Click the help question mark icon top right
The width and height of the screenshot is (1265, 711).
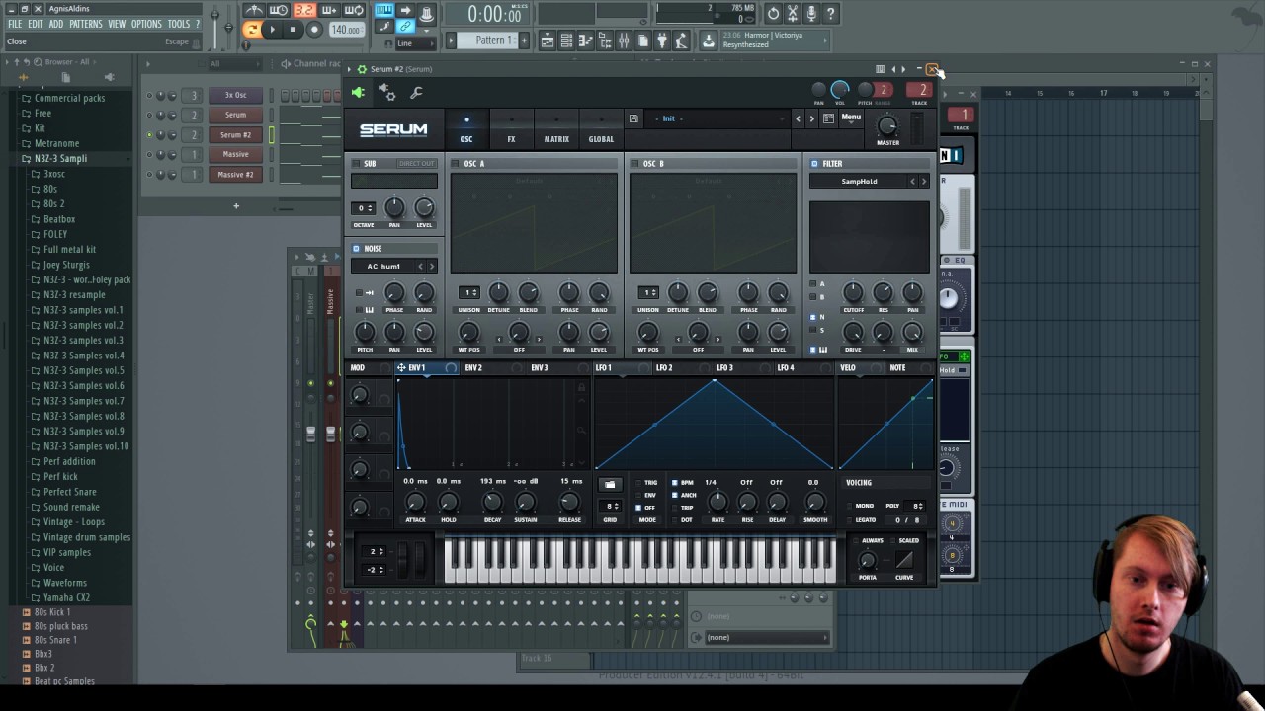click(830, 13)
